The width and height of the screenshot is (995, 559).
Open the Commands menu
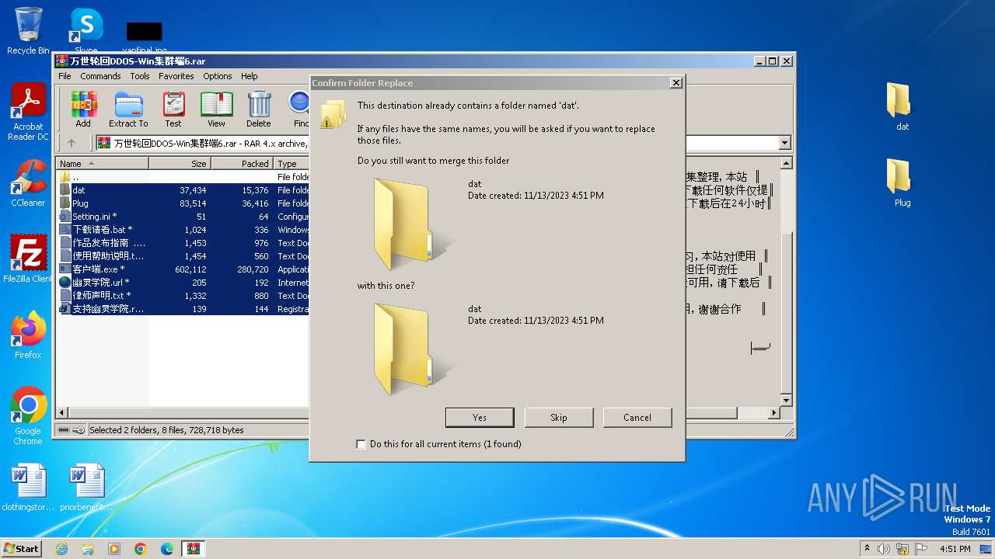click(x=100, y=76)
